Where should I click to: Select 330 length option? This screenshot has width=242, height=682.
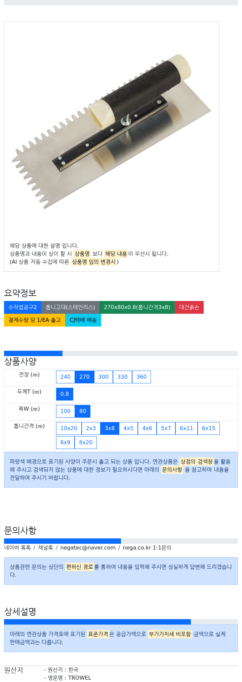pyautogui.click(x=123, y=377)
